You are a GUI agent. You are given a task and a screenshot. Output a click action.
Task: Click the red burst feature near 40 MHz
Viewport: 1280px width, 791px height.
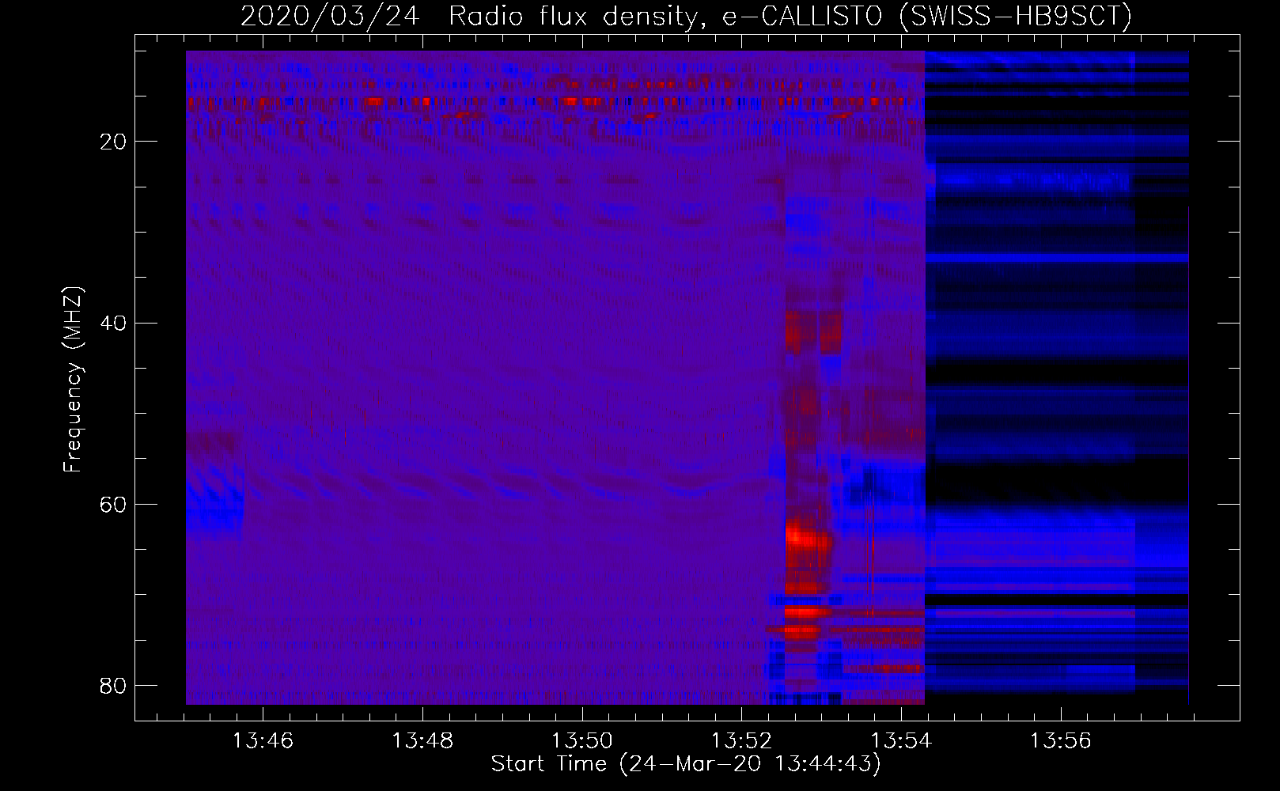pos(813,331)
